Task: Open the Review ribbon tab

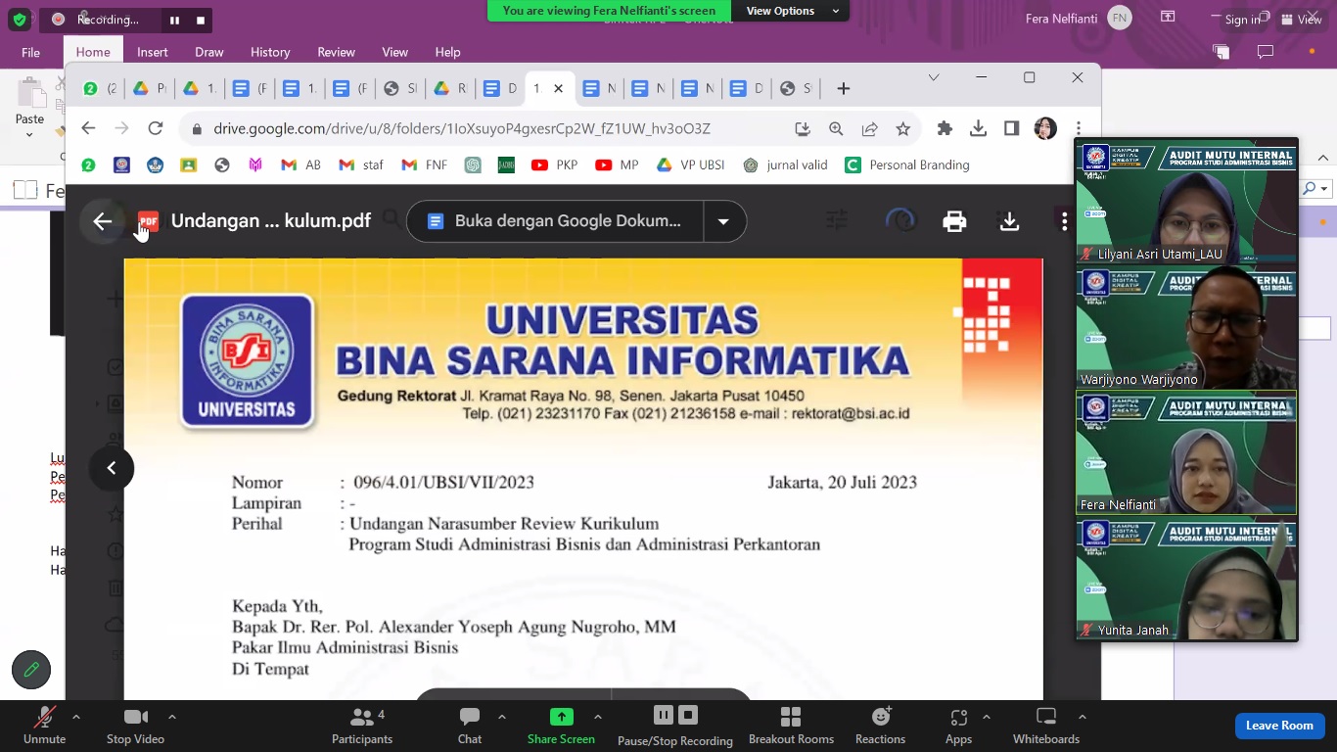Action: point(336,52)
